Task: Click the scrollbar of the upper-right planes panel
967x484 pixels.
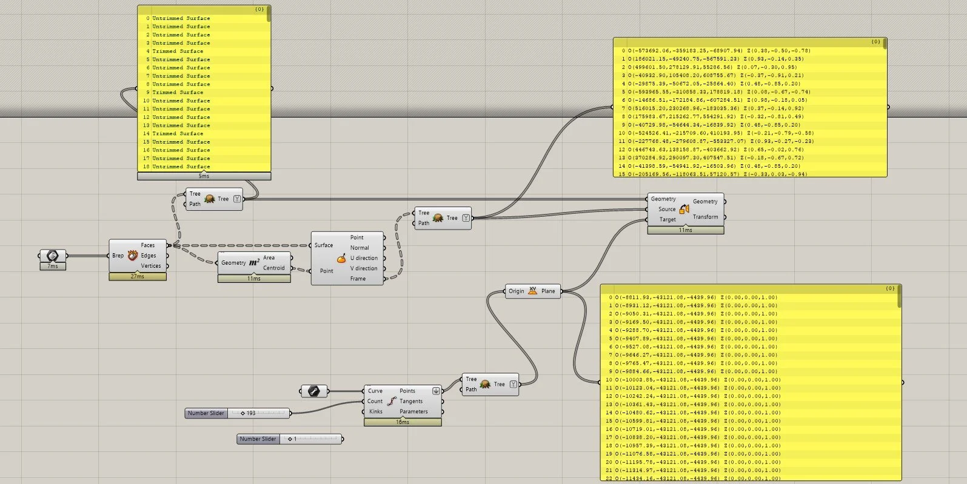Action: (885, 44)
